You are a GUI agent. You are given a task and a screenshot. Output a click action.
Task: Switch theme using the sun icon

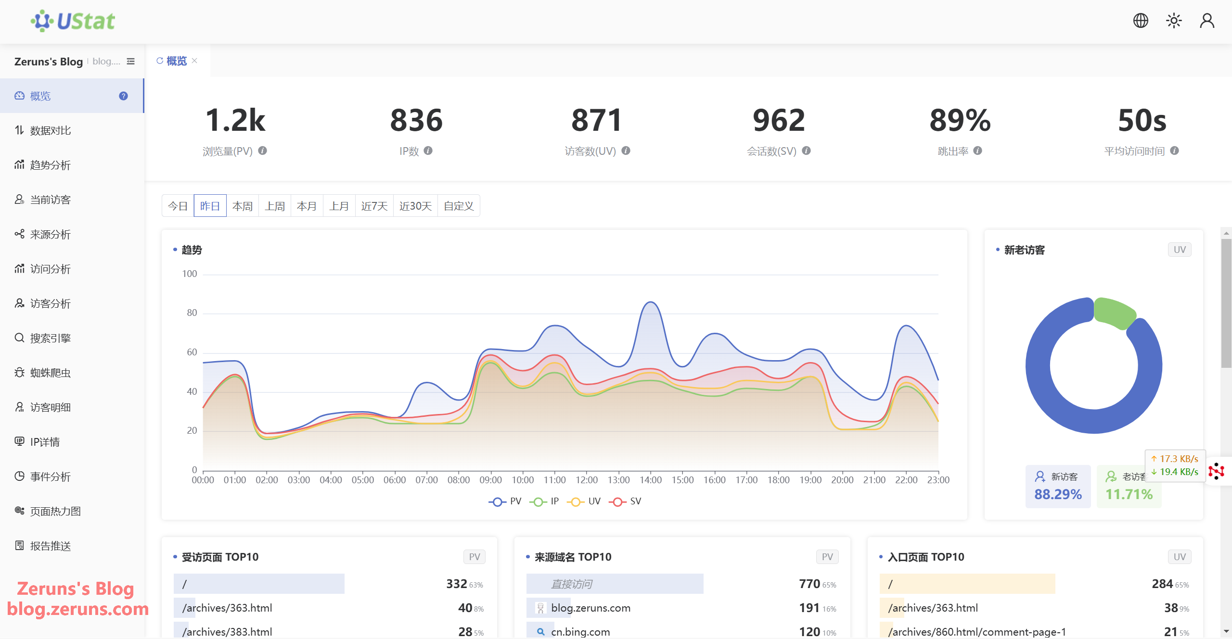pyautogui.click(x=1173, y=21)
